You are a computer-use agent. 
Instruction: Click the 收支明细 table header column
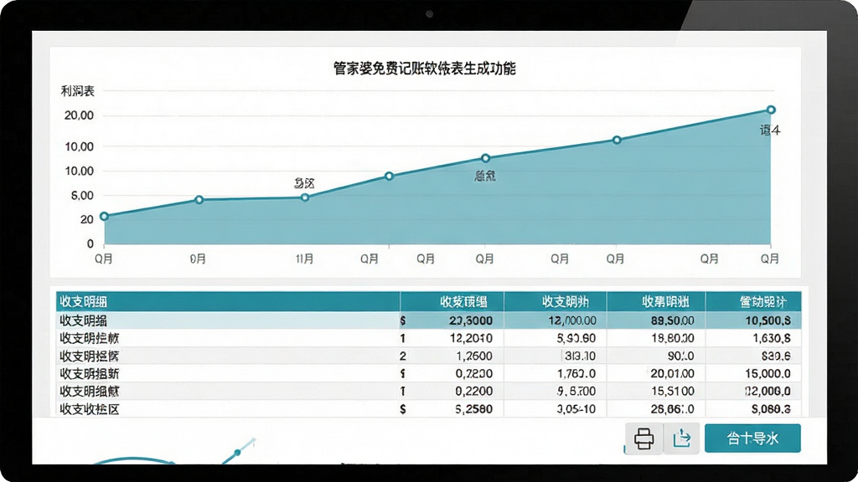[228, 301]
